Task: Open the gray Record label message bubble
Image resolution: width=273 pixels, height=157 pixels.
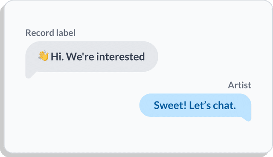Action: pyautogui.click(x=92, y=57)
